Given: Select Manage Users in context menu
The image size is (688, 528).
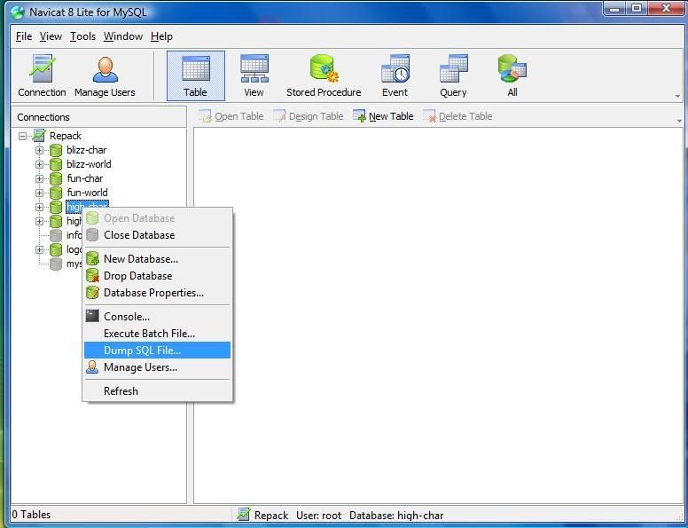Looking at the screenshot, I should point(157,367).
